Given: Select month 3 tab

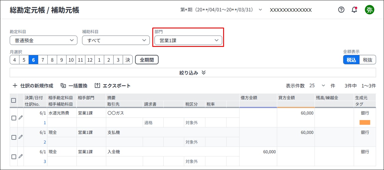Looking at the screenshot, I should 118,60.
